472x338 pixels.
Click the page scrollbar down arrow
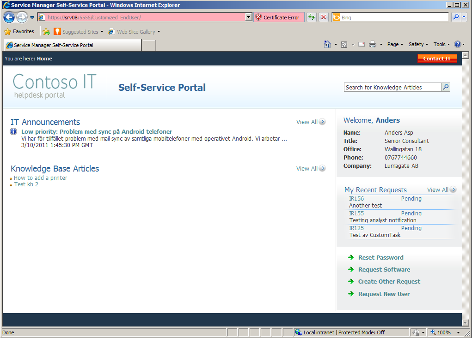466,323
